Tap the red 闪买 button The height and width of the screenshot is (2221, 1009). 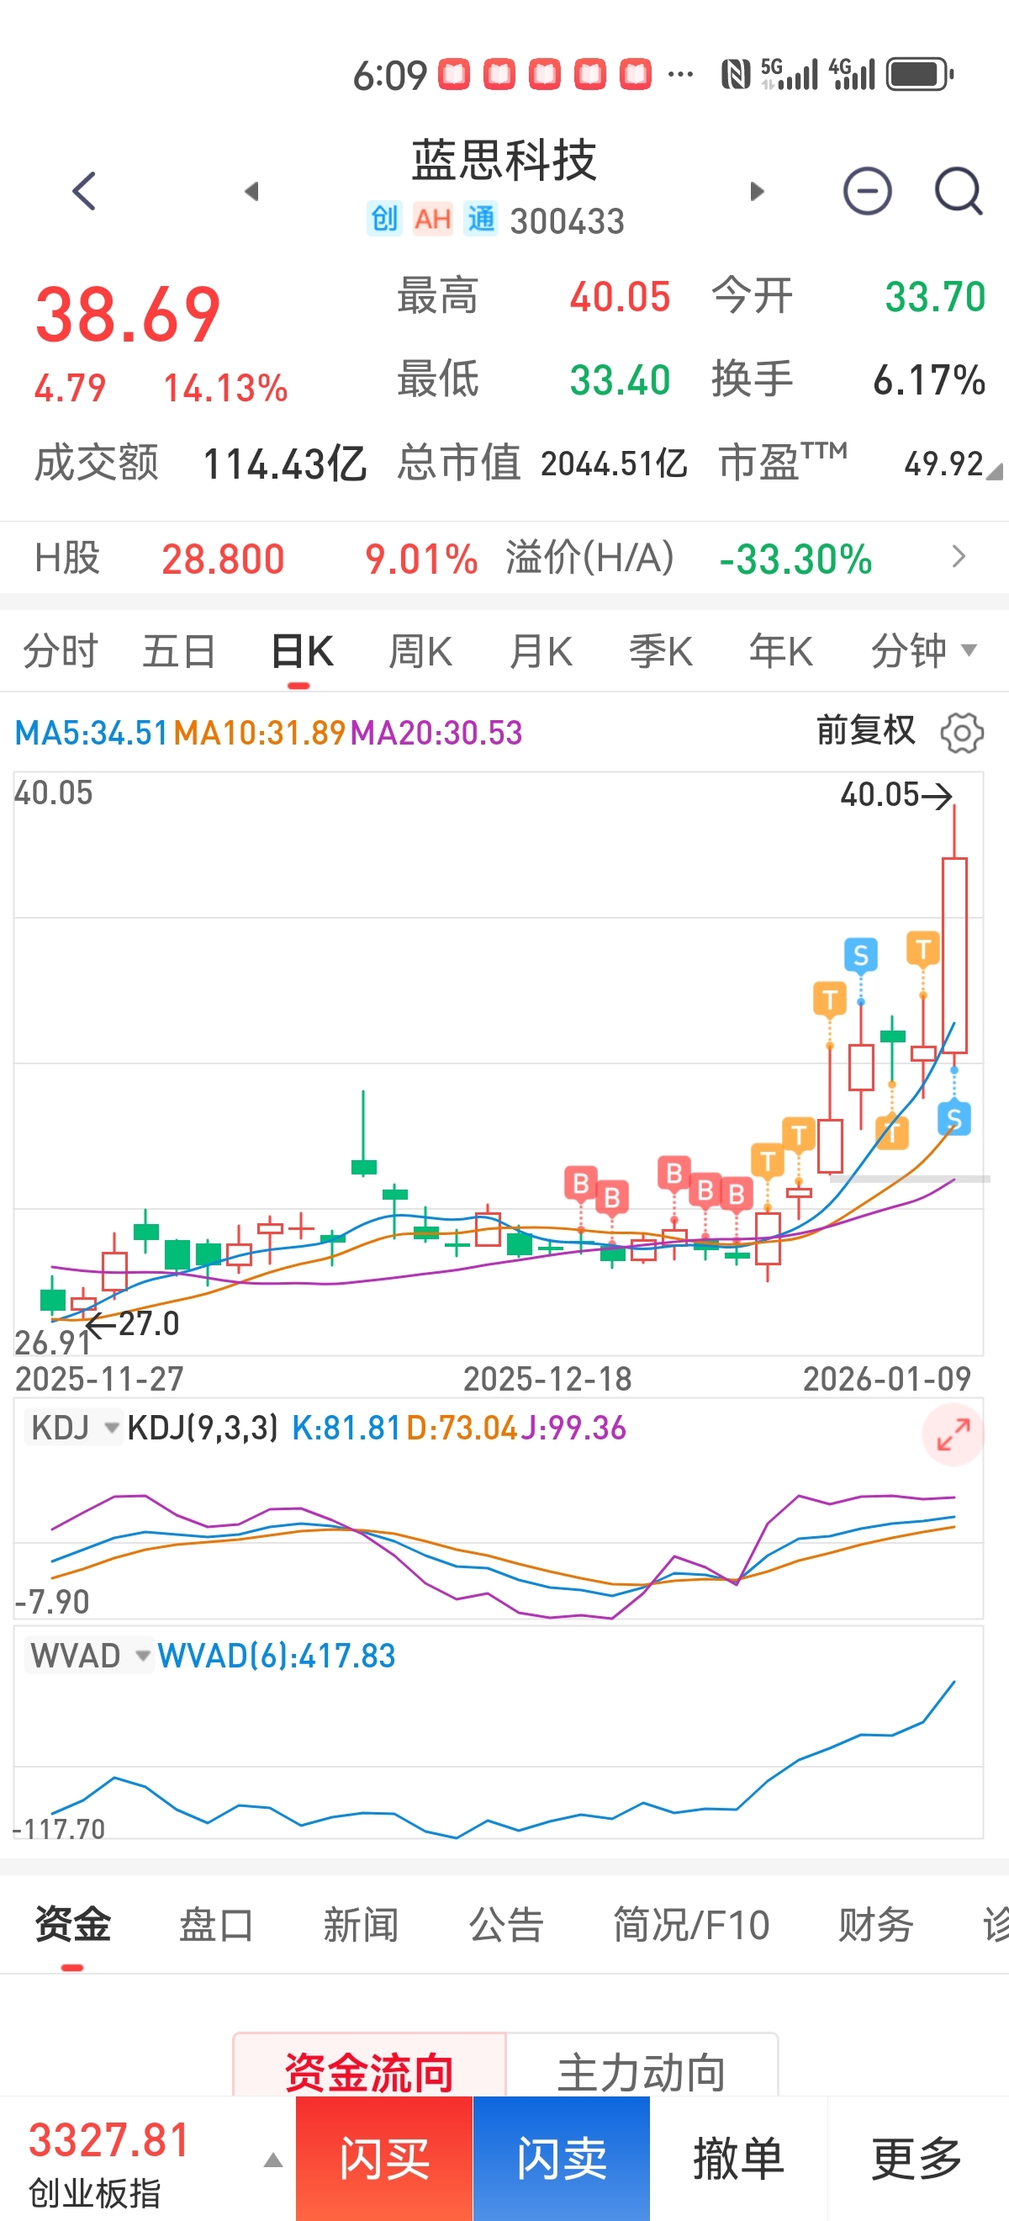[384, 2159]
